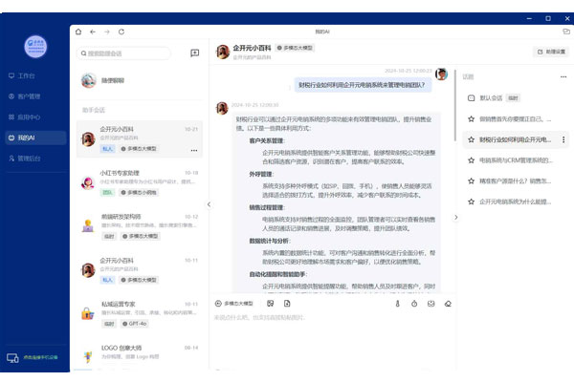The height and width of the screenshot is (382, 574).
Task: Go forward with the right arrow icon
Action: point(107,32)
